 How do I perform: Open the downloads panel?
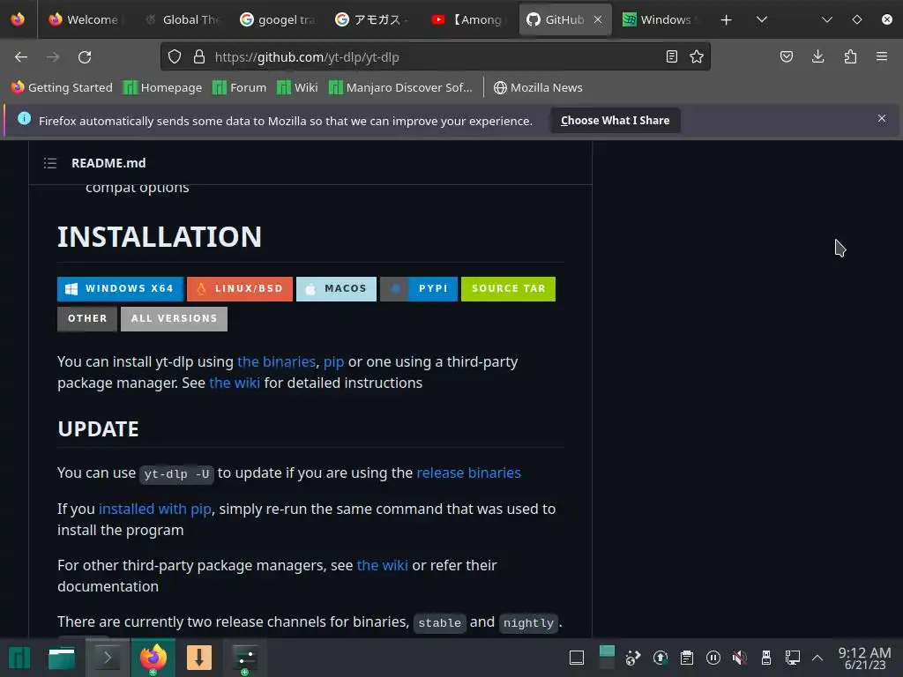click(817, 56)
